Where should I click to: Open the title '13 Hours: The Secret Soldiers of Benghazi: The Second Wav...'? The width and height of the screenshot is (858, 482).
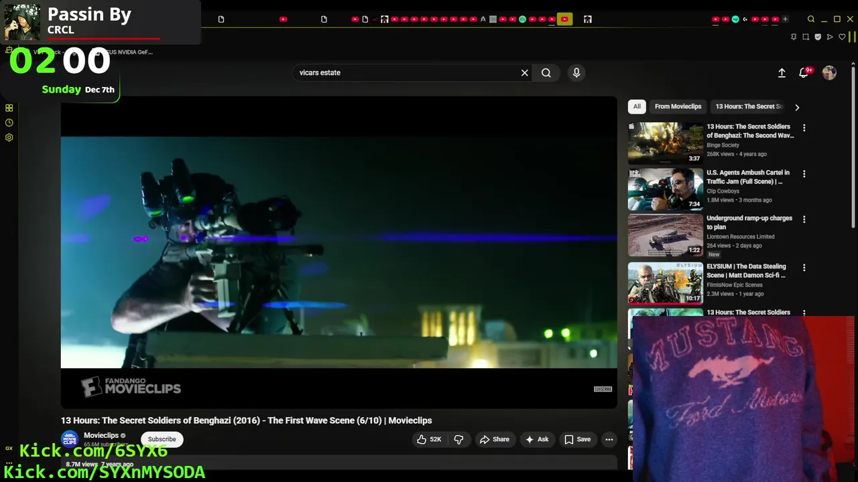(x=750, y=131)
